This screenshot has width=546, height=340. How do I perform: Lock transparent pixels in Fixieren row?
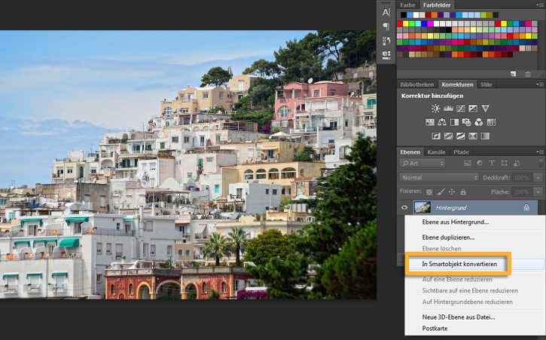[429, 191]
